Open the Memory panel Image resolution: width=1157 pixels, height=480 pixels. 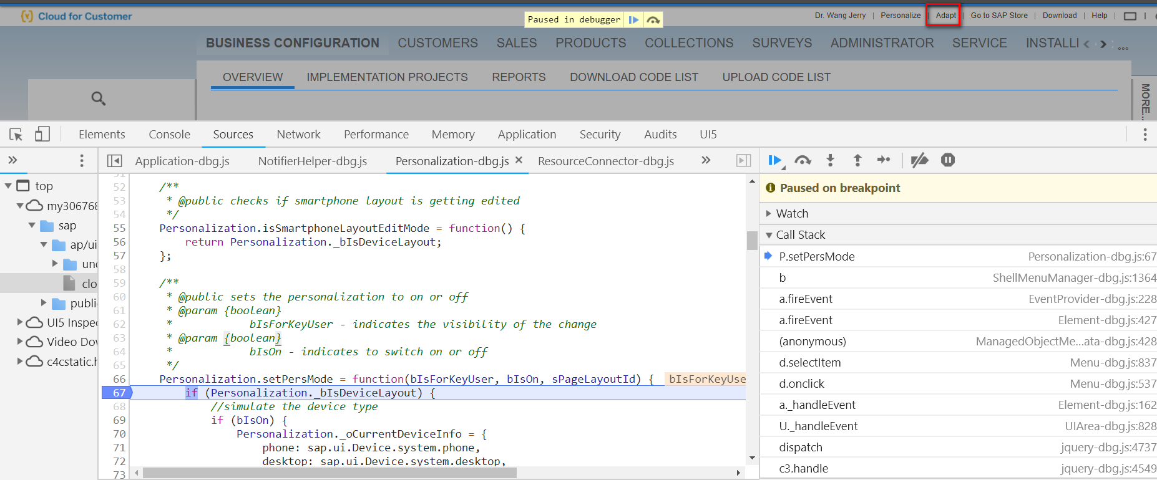coord(453,134)
